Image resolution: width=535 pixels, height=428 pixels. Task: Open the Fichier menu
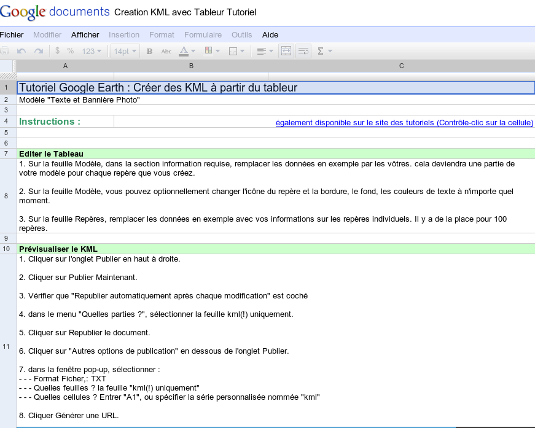pos(12,35)
